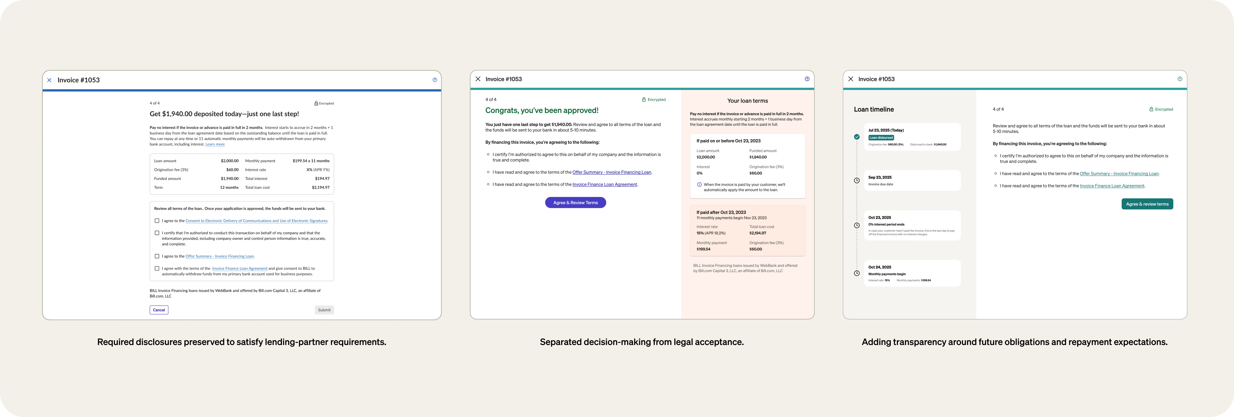Screen dimensions: 1234x417
Task: Select clock marker beside Oct 24, 2025
Action: tap(857, 273)
